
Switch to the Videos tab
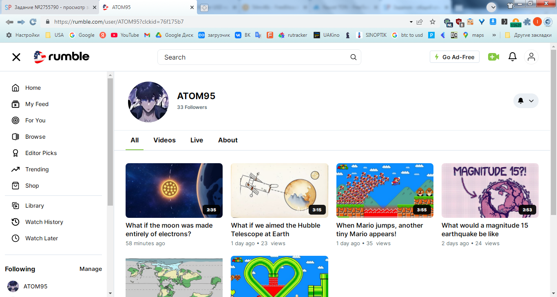pyautogui.click(x=164, y=140)
